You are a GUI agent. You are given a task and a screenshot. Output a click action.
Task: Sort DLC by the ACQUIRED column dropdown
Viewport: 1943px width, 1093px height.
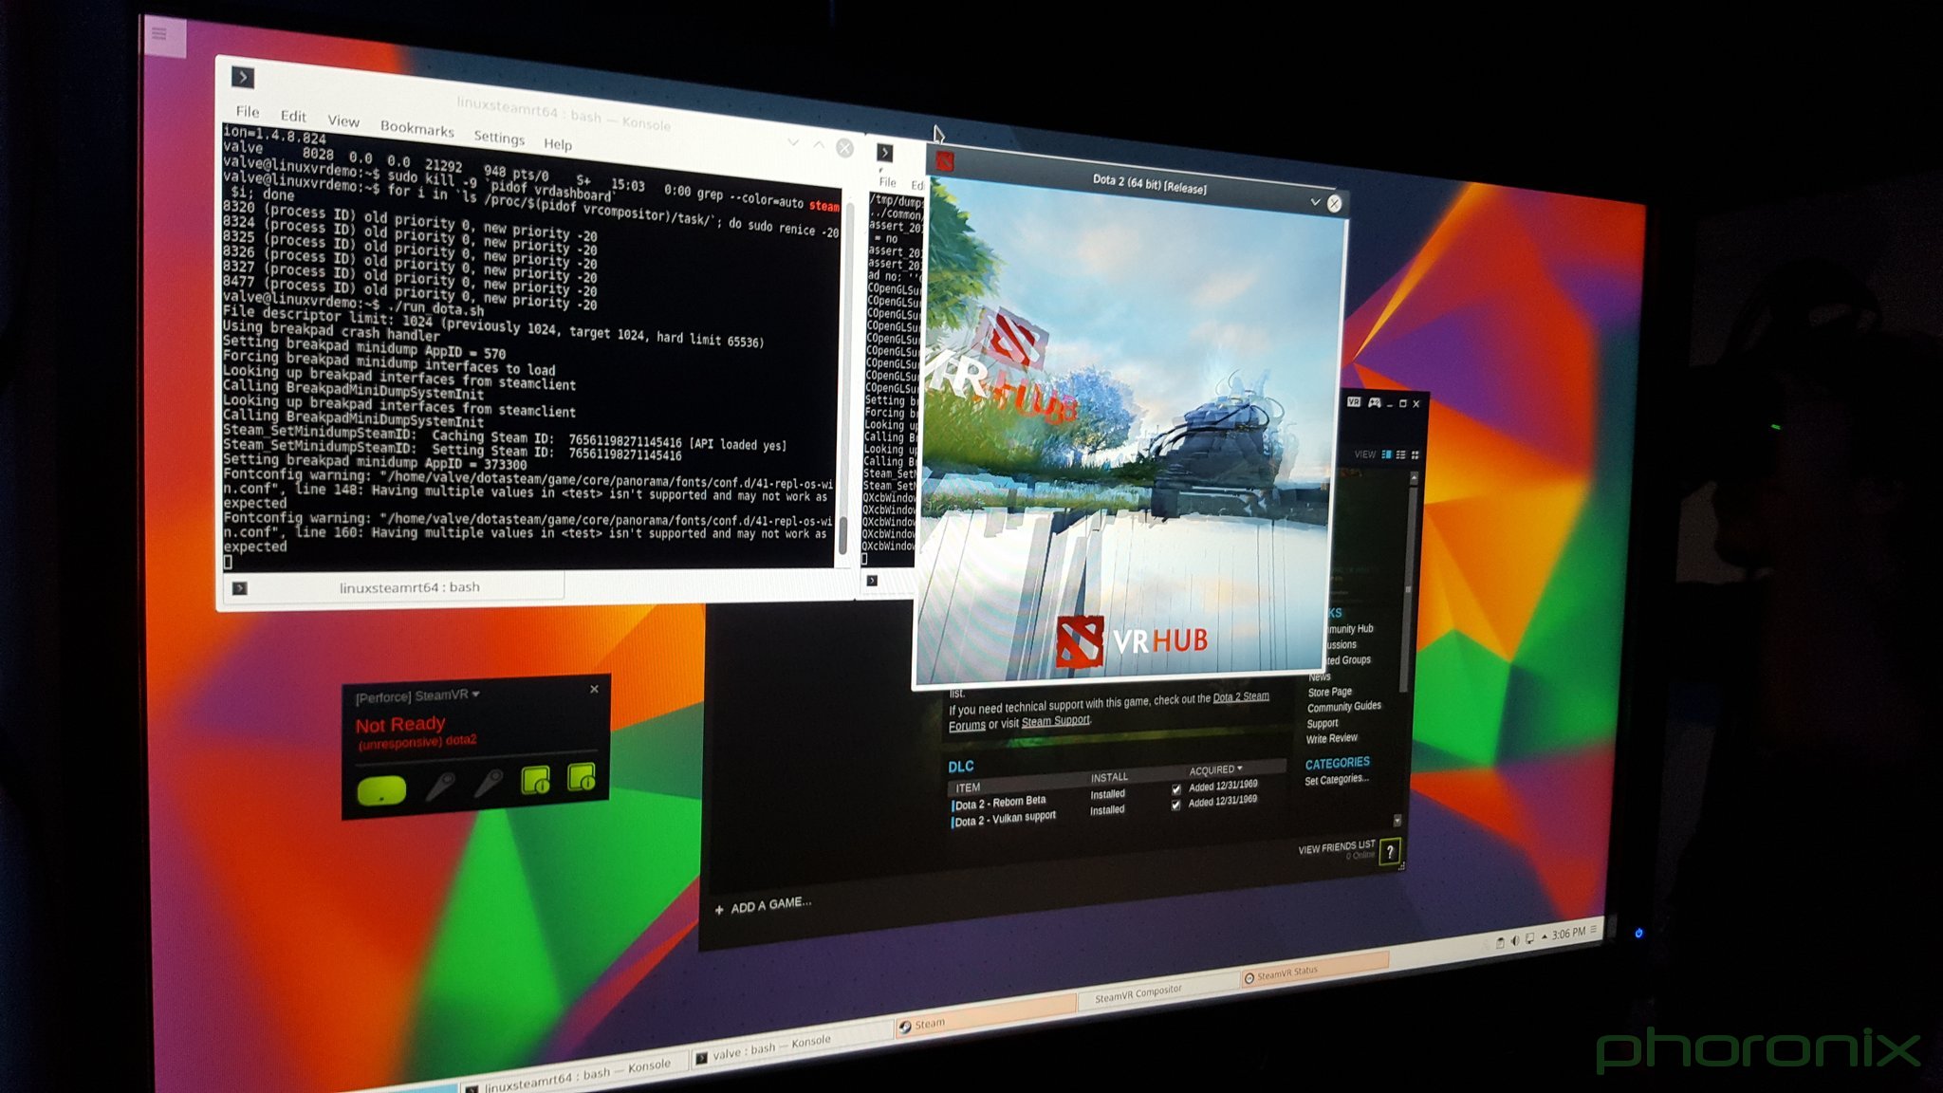(1215, 769)
